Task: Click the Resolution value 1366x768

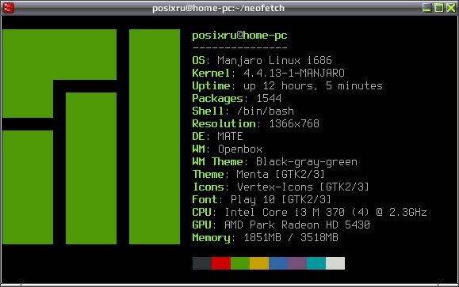Action: pyautogui.click(x=294, y=124)
